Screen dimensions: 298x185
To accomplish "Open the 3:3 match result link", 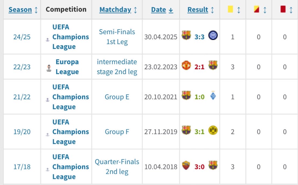I will point(200,37).
